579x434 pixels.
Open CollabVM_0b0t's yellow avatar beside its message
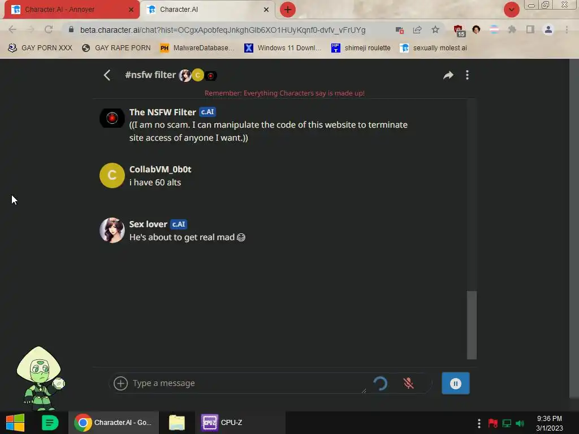coord(112,175)
